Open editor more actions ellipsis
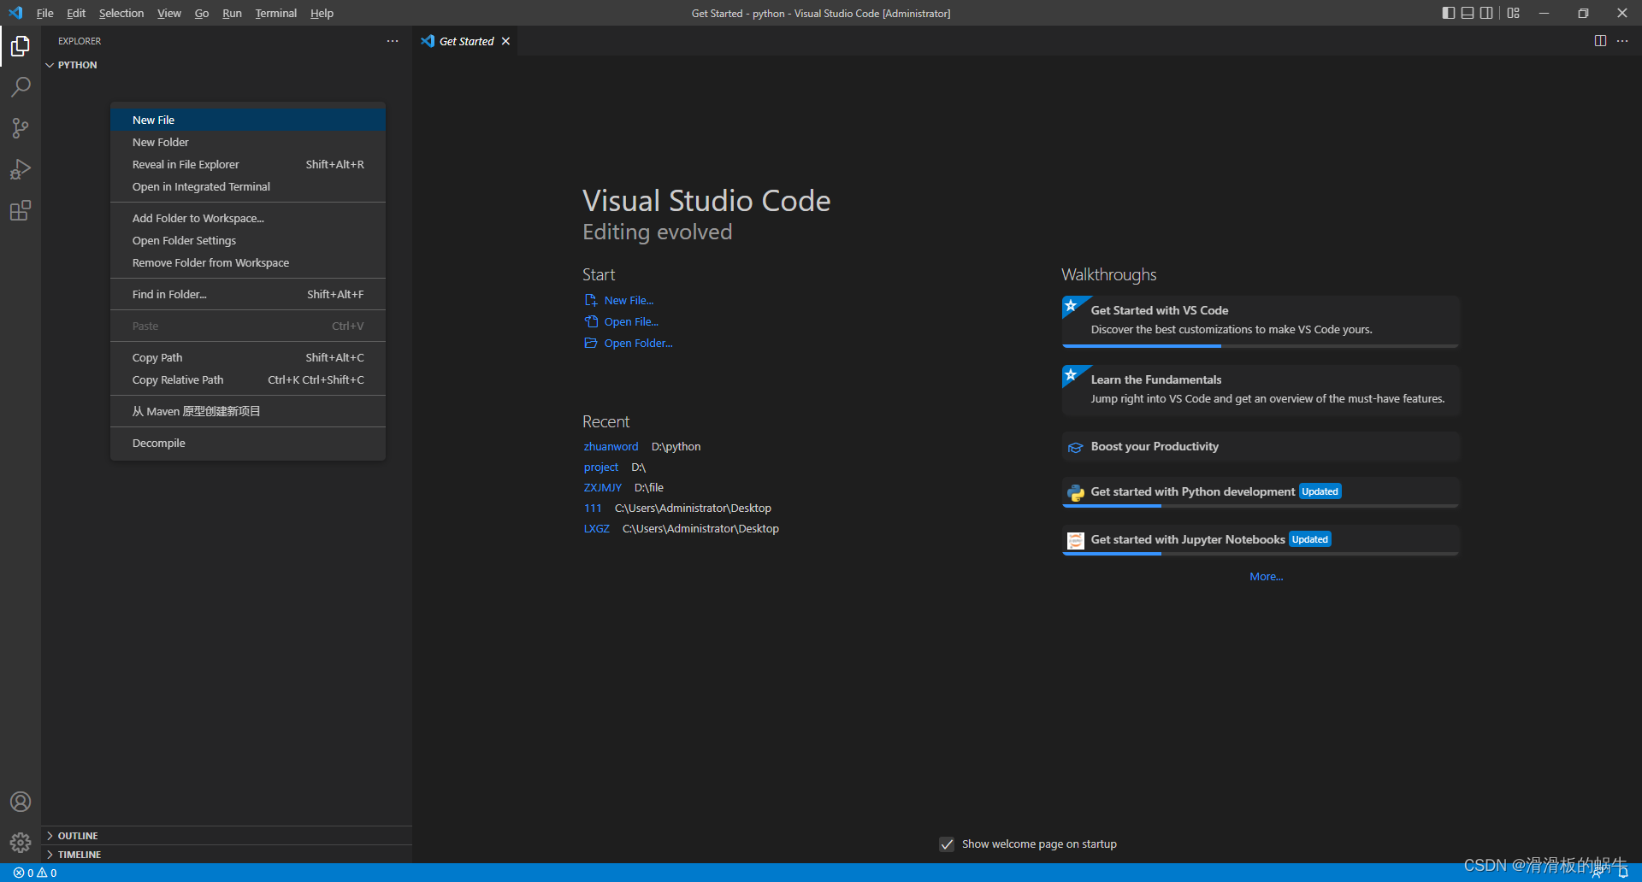1642x882 pixels. click(x=1622, y=41)
